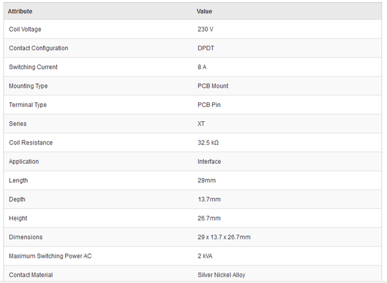Screen dimensions: 387x283
Task: Click the 29mm length value
Action: click(x=207, y=181)
